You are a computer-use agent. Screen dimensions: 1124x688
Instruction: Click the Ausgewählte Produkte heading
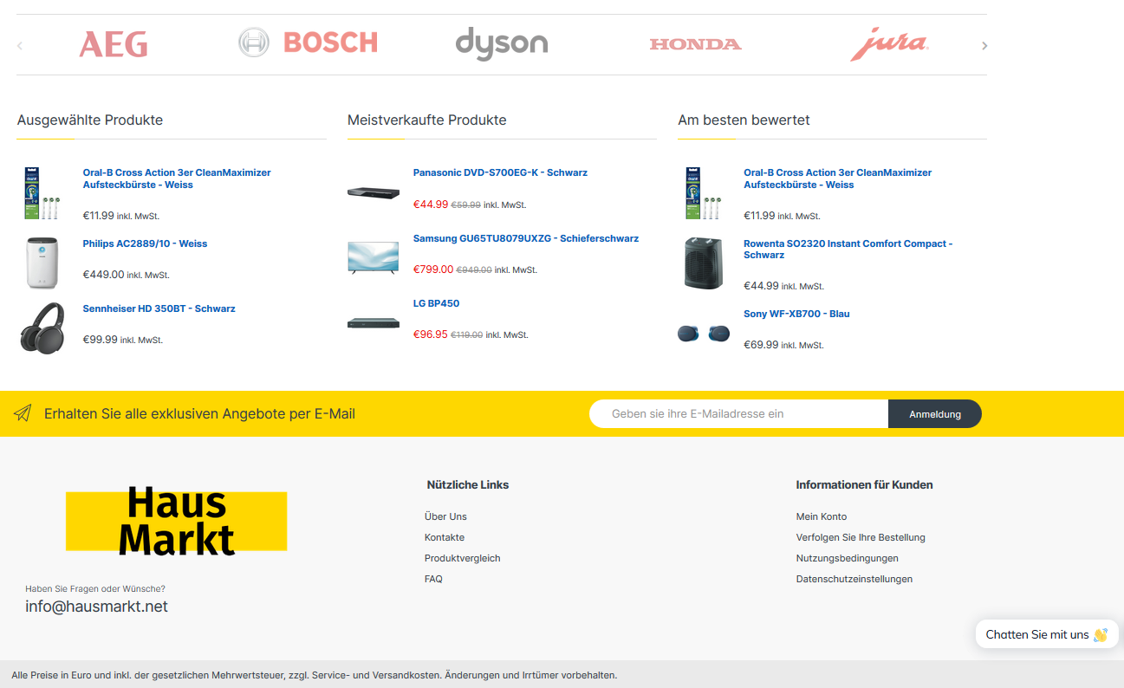[90, 120]
